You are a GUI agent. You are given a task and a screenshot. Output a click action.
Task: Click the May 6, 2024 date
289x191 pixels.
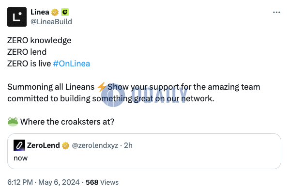pyautogui.click(x=59, y=182)
